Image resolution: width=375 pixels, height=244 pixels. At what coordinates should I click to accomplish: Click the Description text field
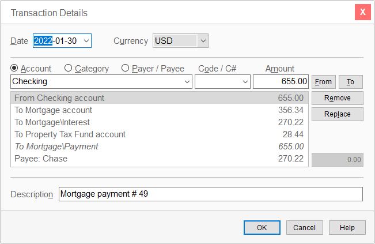(x=210, y=194)
